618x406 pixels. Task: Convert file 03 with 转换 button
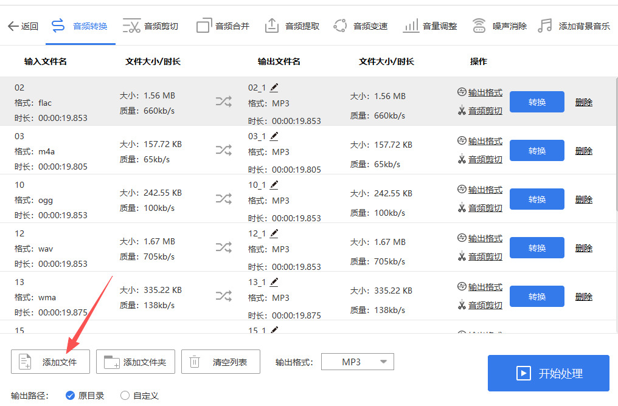[x=537, y=151]
